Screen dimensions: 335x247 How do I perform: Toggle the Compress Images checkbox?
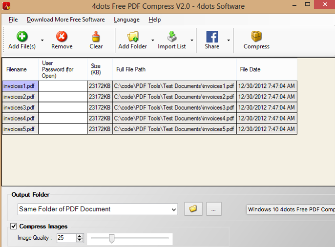pos(13,226)
